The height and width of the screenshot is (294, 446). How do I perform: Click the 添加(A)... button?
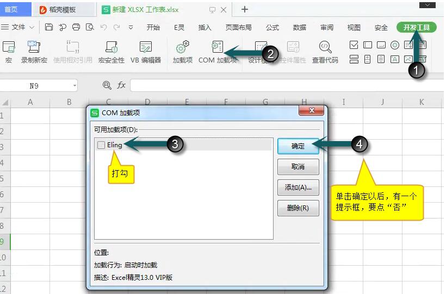click(x=298, y=187)
